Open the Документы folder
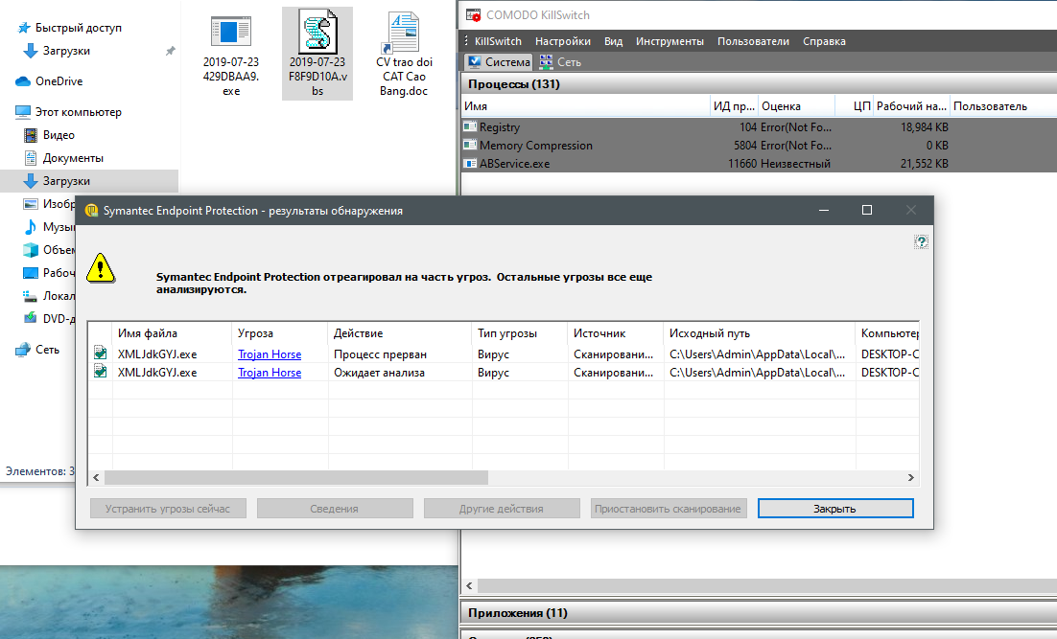1057x639 pixels. pos(73,157)
